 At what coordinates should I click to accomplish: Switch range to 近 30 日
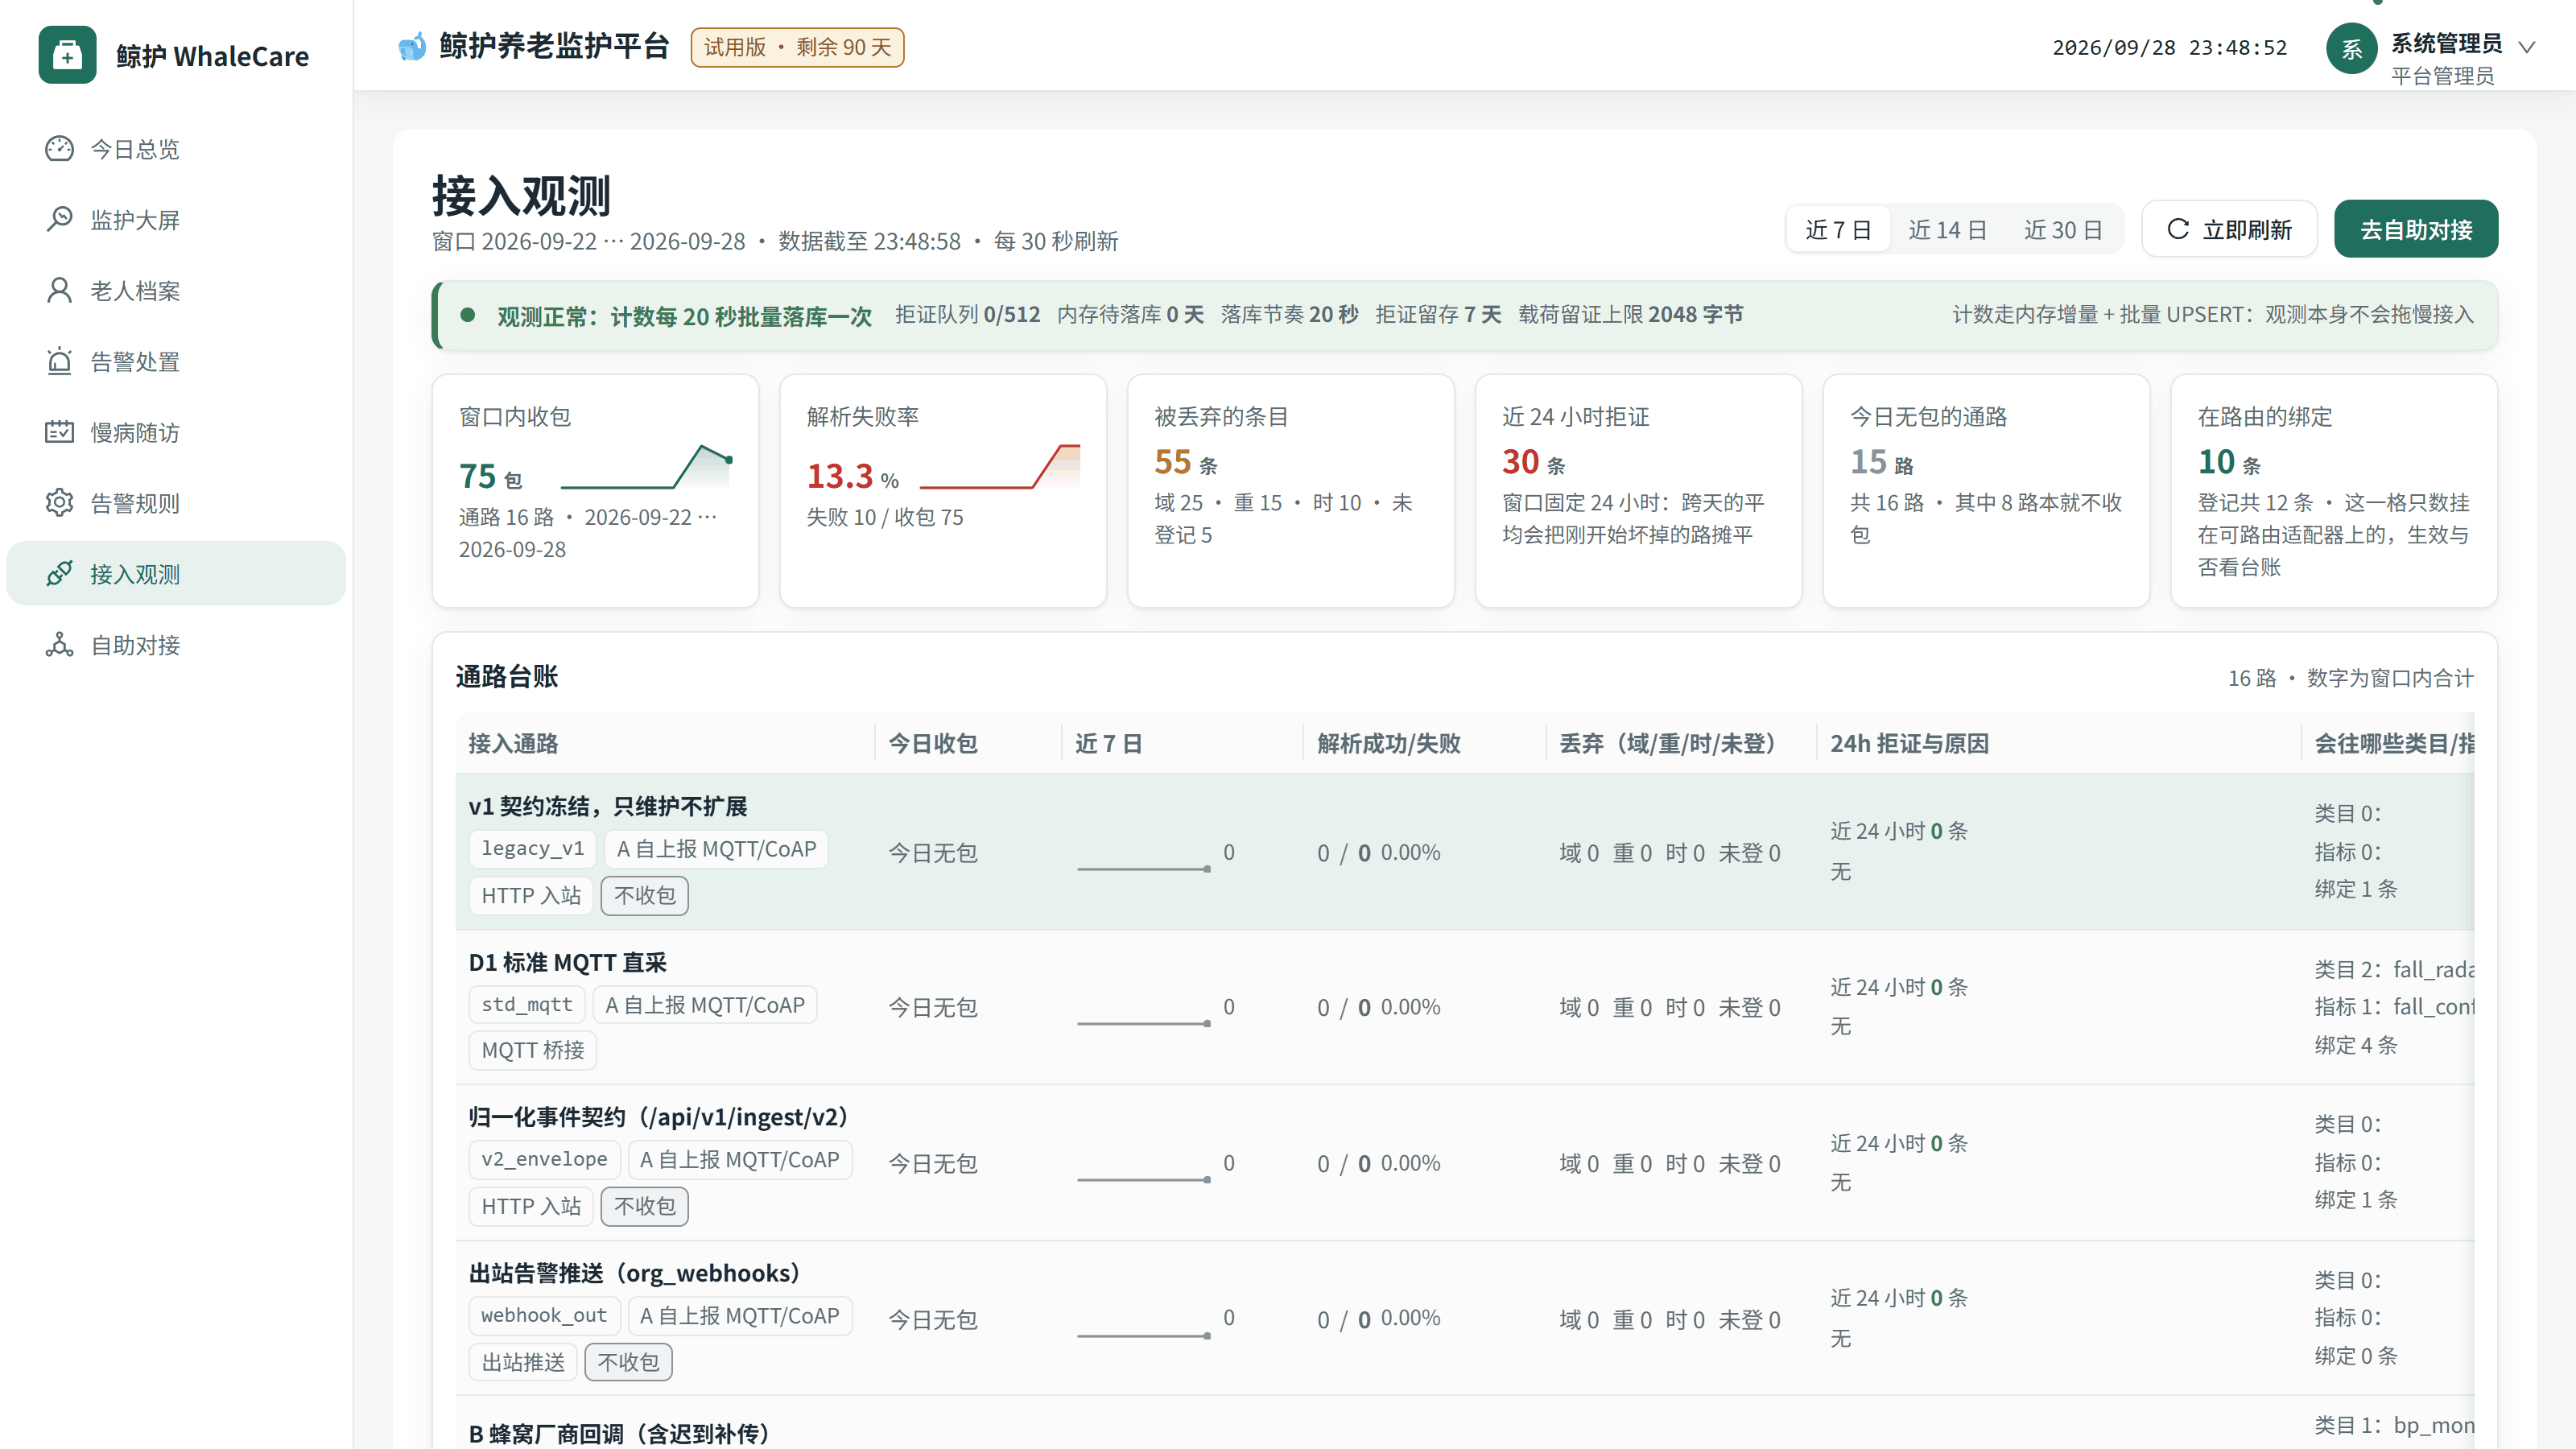[x=2063, y=229]
